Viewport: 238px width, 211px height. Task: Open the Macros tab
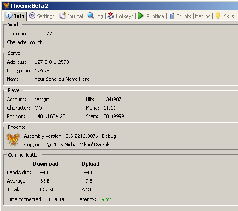(203, 16)
